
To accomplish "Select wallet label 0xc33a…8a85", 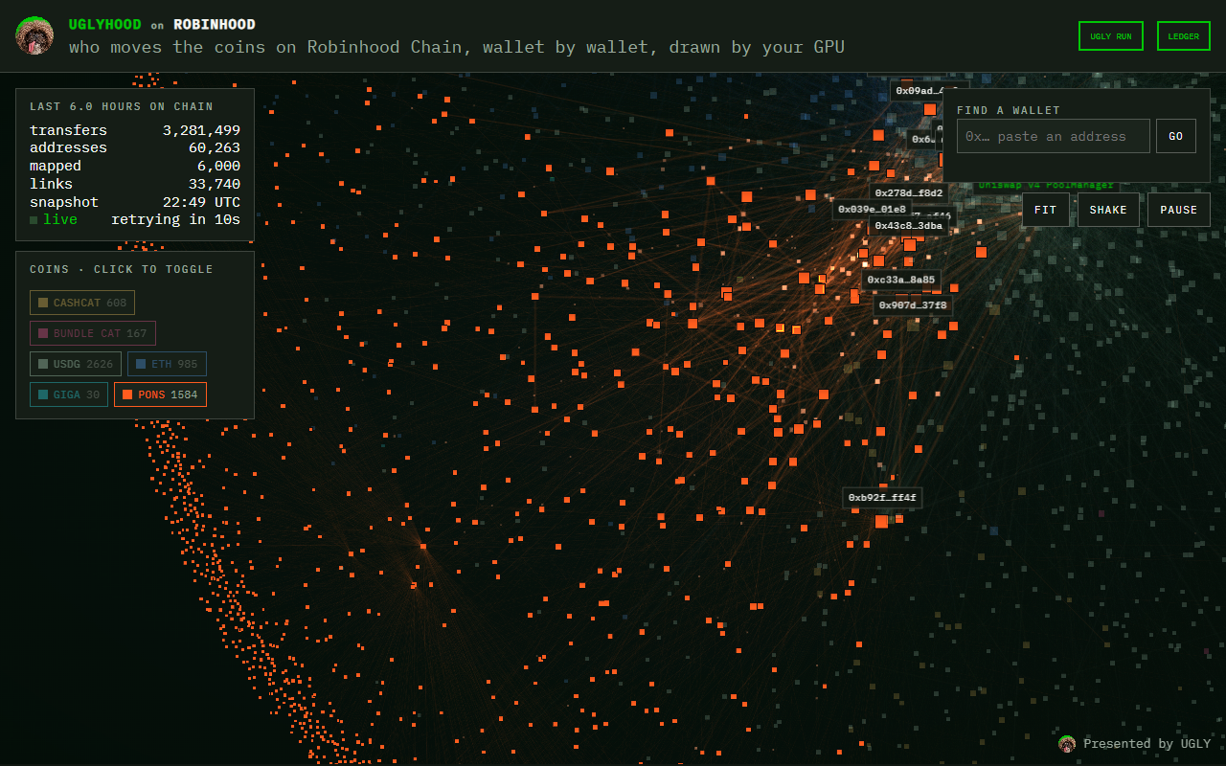I will 901,281.
